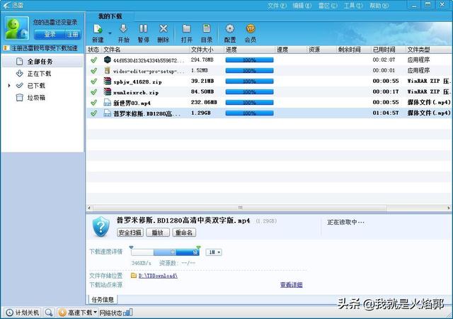Image resolution: width=453 pixels, height=319 pixels.
Task: Click the scrollbar right arrow
Action: (449, 208)
